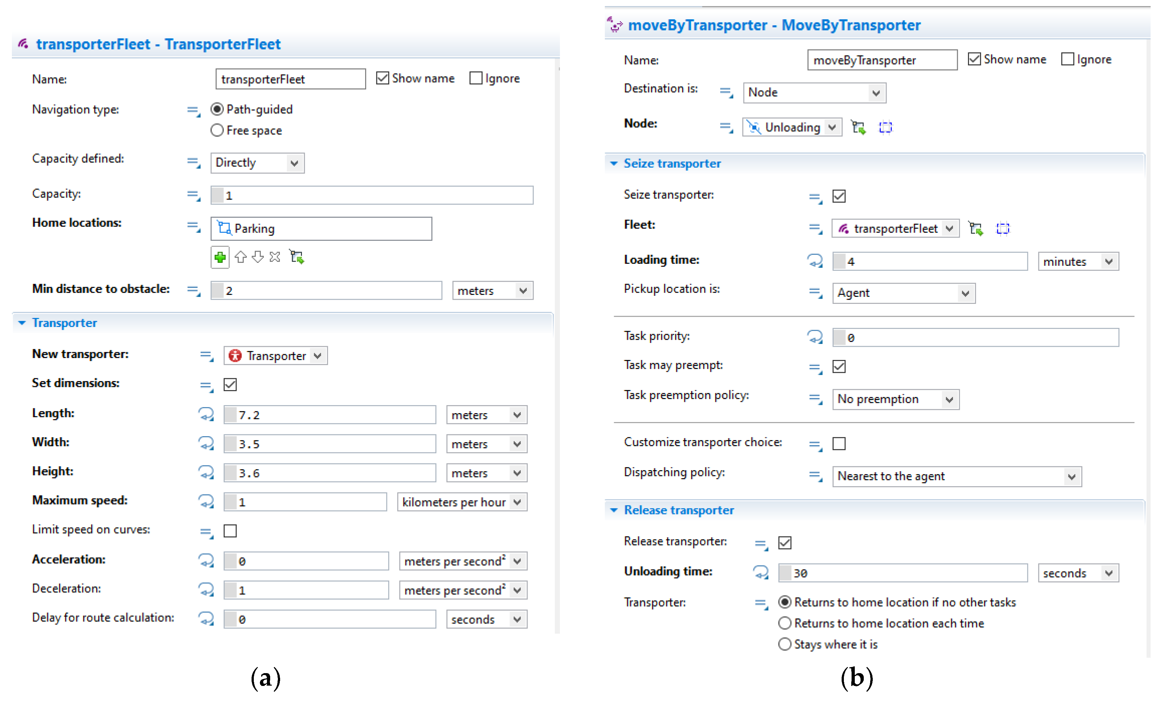This screenshot has width=1158, height=701.
Task: Toggle dynamic value icon for Loading time
Action: [814, 261]
